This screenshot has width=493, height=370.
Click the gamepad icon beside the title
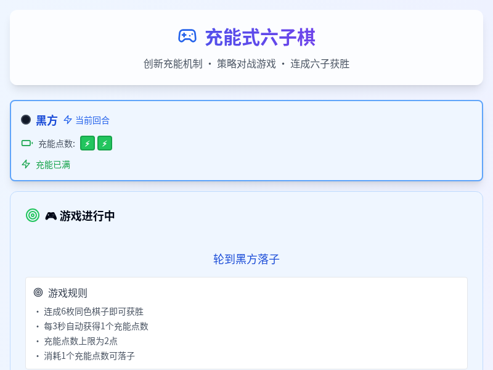pyautogui.click(x=187, y=36)
